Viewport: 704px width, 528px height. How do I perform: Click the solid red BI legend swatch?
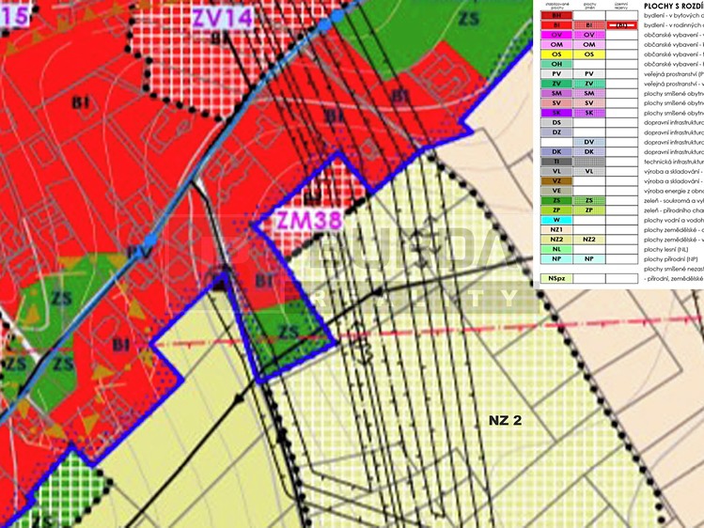(556, 25)
